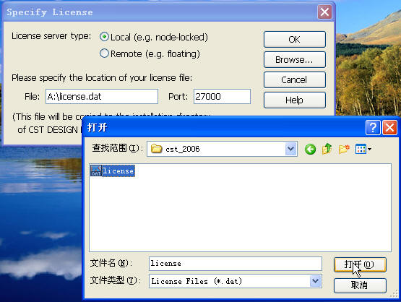Close the Specify License window
The height and width of the screenshot is (302, 401).
tap(324, 12)
